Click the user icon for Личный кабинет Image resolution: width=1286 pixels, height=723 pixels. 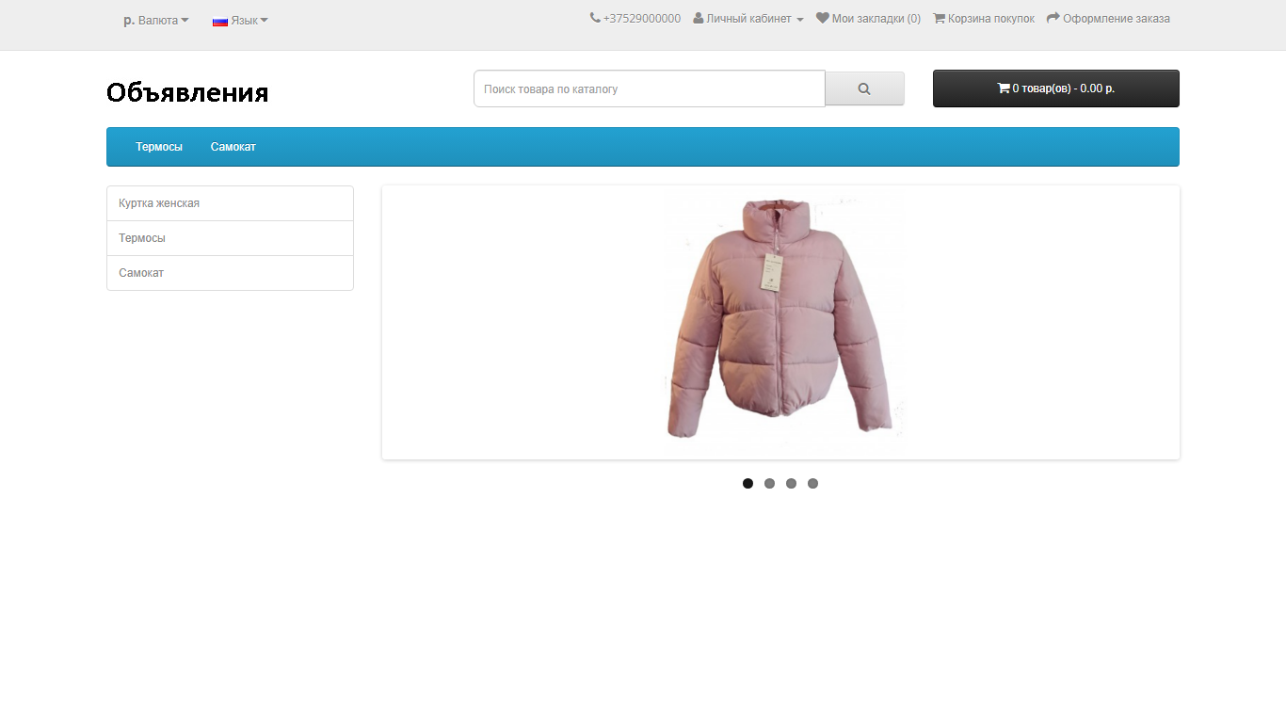coord(699,18)
